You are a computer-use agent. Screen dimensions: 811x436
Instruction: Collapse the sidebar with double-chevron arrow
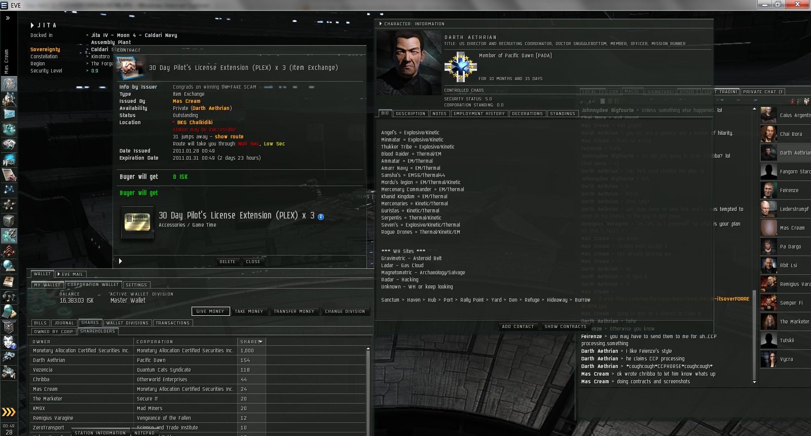pos(8,18)
